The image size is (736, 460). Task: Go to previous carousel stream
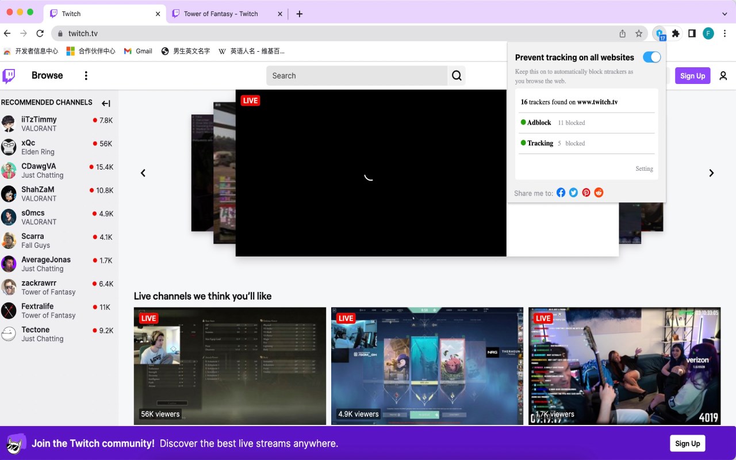143,173
